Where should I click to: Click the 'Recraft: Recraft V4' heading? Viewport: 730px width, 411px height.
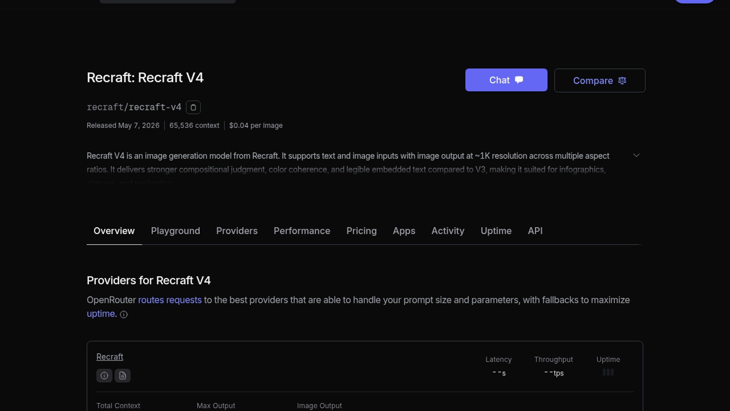145,78
